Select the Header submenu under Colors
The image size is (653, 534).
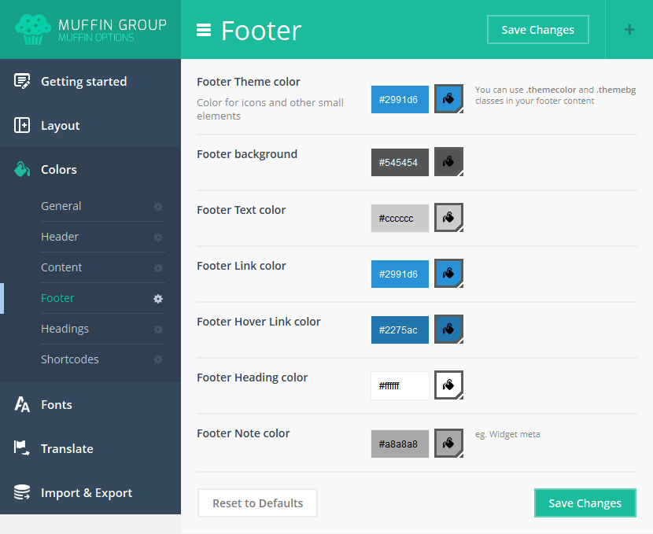pyautogui.click(x=60, y=237)
